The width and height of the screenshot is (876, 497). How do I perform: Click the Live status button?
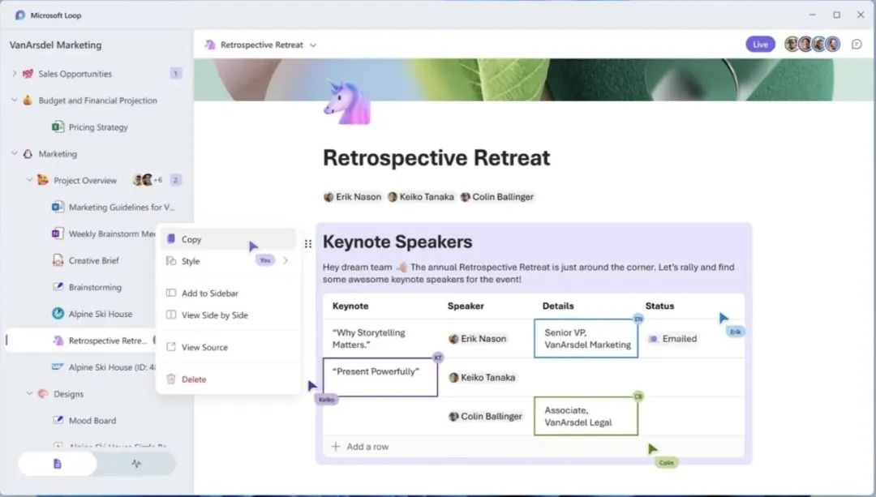point(760,44)
